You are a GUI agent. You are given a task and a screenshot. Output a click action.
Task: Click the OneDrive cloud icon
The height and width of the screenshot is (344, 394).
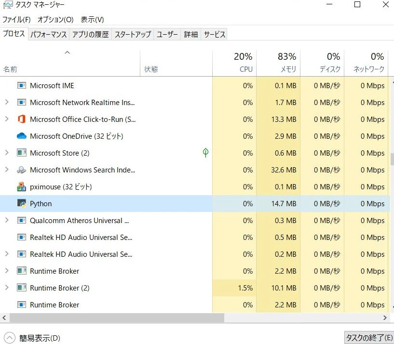[x=22, y=136]
